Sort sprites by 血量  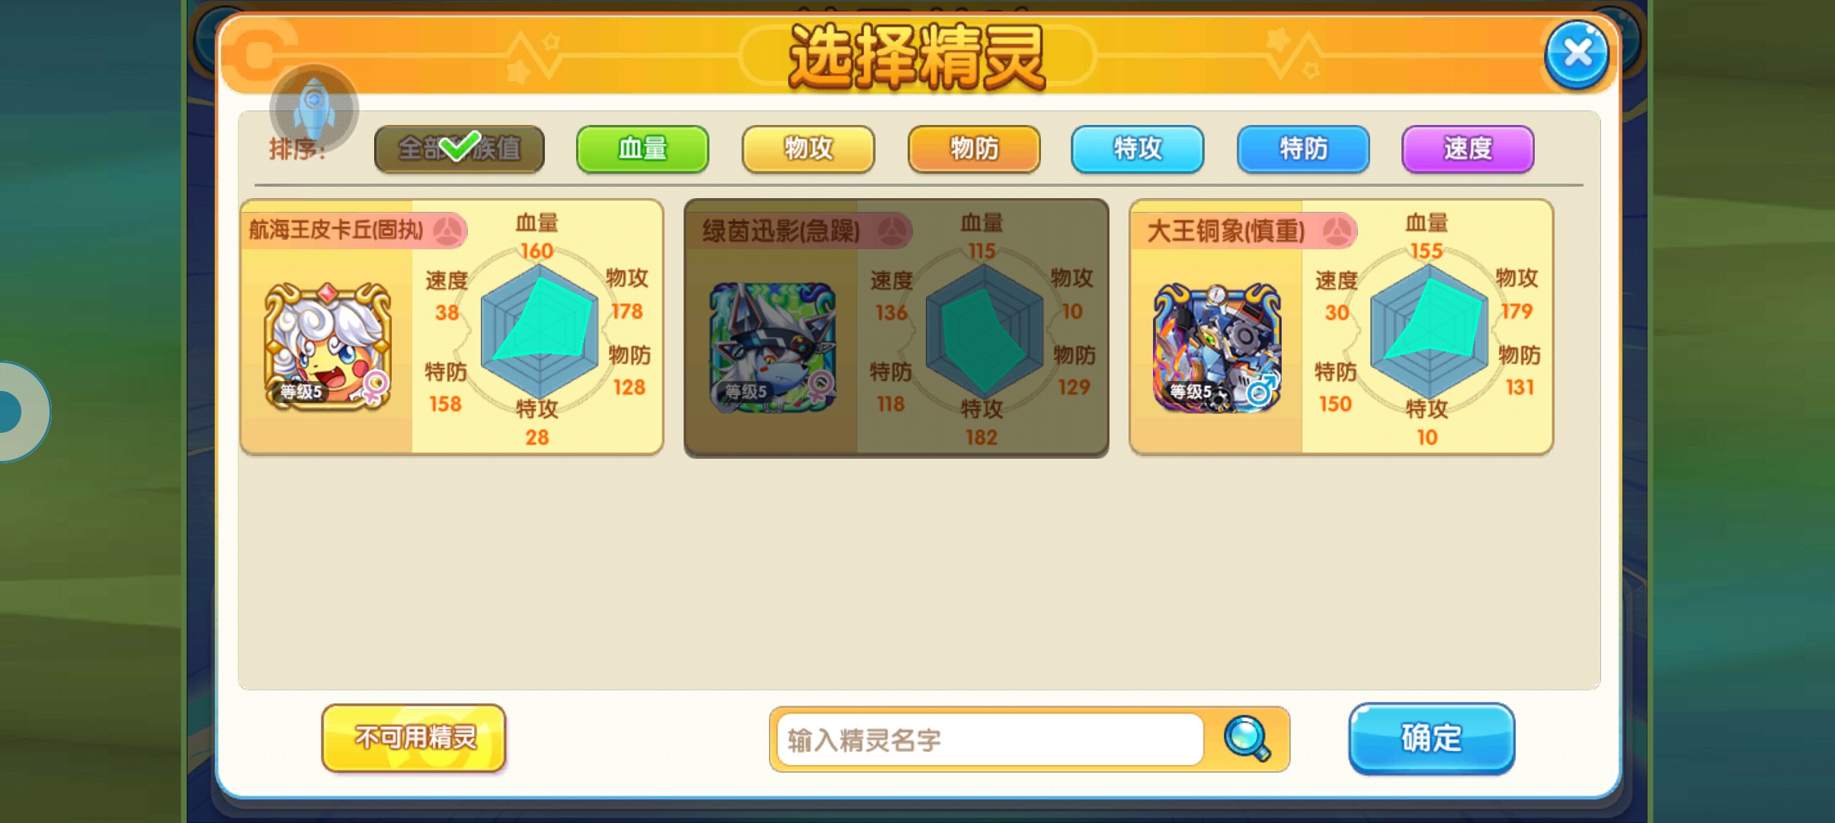(x=642, y=149)
